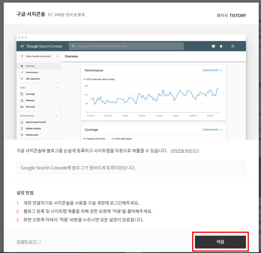The image size is (261, 253).
Task: Click the 설정 방법 heading
Action: point(25,193)
